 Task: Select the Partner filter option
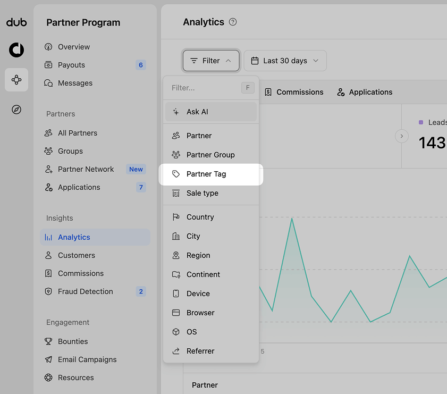211,136
